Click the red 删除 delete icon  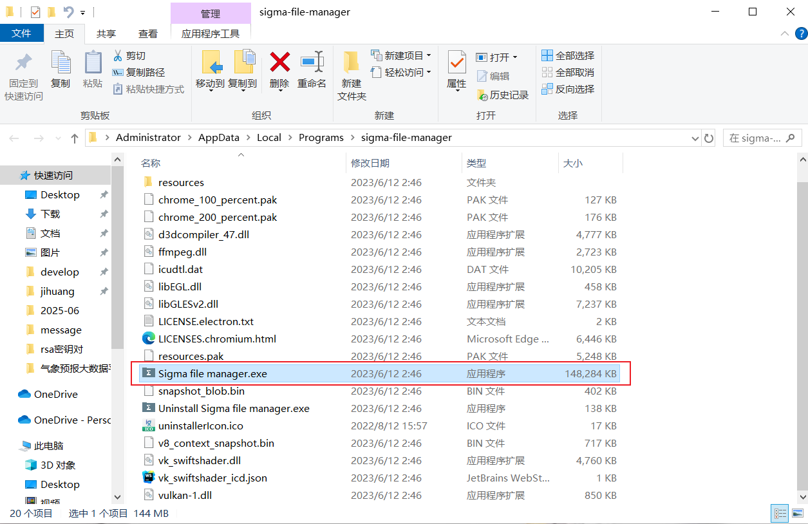point(279,62)
